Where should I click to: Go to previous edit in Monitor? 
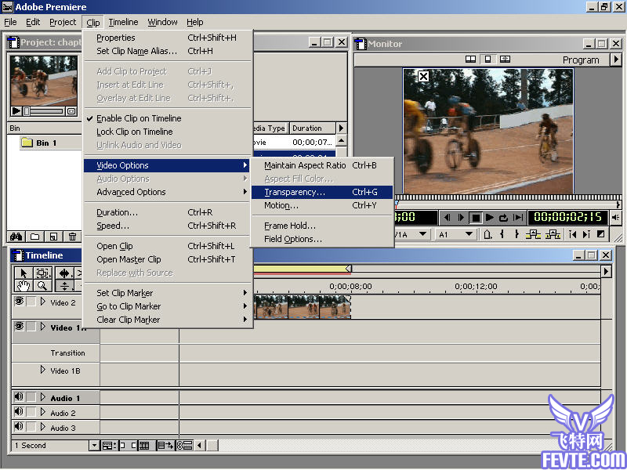coord(573,234)
